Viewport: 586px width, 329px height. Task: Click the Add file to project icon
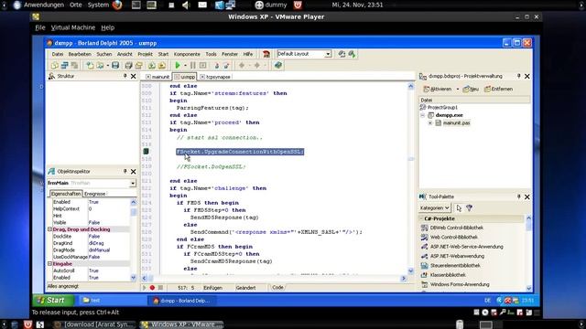click(x=152, y=65)
